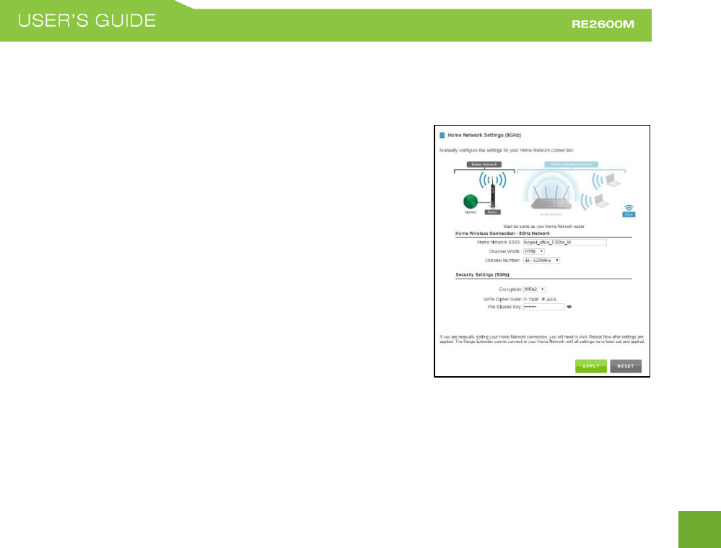Click the Pre-Shared Key password field
Image resolution: width=721 pixels, height=548 pixels.
(x=543, y=307)
